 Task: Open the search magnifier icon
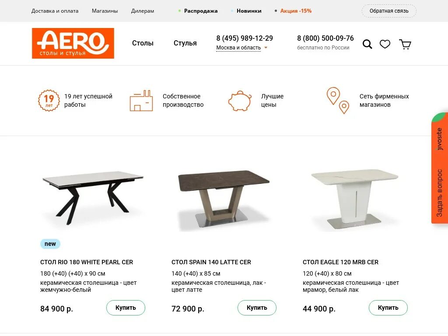367,44
